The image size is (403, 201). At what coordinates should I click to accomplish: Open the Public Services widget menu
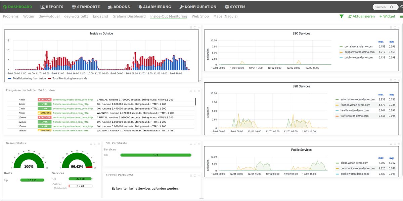tap(392, 144)
